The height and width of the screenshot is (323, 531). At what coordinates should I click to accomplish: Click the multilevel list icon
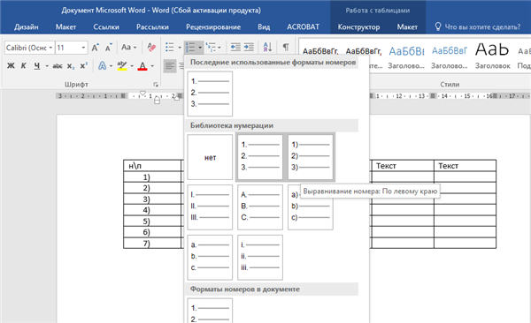click(211, 48)
